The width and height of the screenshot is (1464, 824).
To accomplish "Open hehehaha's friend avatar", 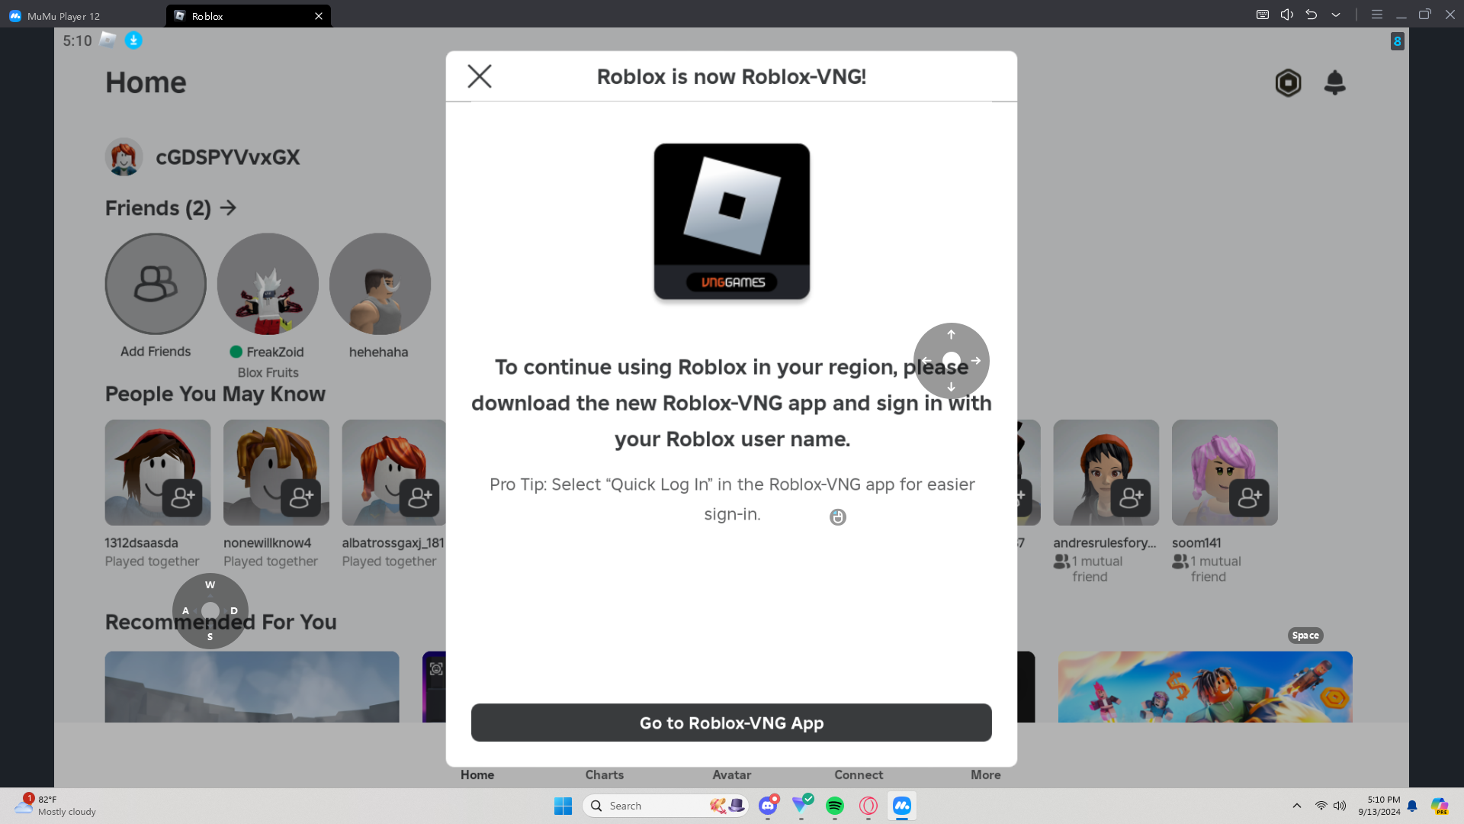I will tap(380, 284).
